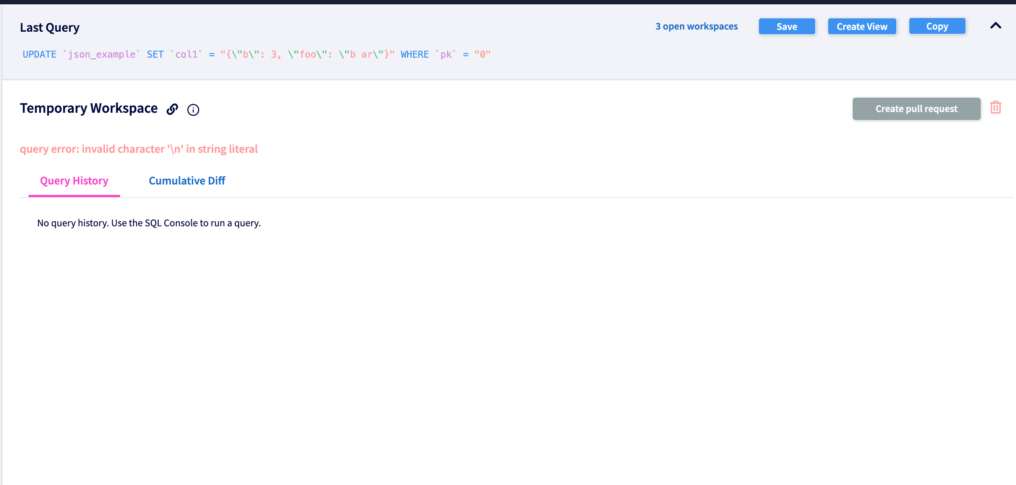Switch to the Query History tab

tap(74, 181)
